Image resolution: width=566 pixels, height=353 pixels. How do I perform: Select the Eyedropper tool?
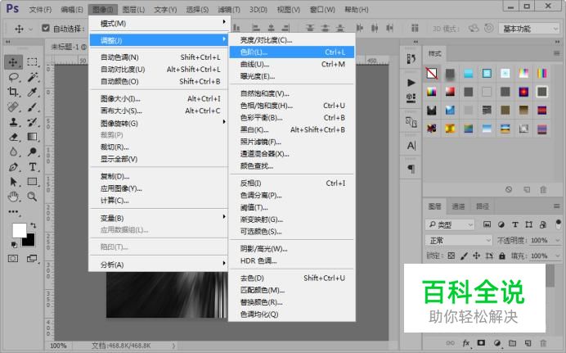[x=33, y=92]
